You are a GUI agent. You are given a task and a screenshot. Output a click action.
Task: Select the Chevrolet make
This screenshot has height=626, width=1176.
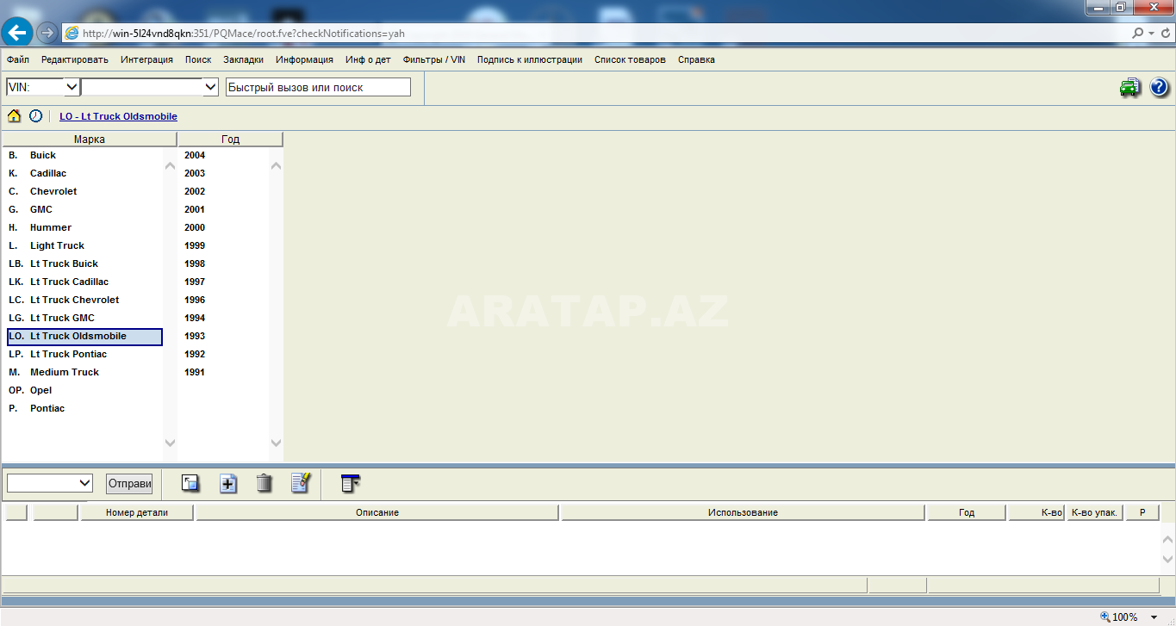[x=84, y=191]
